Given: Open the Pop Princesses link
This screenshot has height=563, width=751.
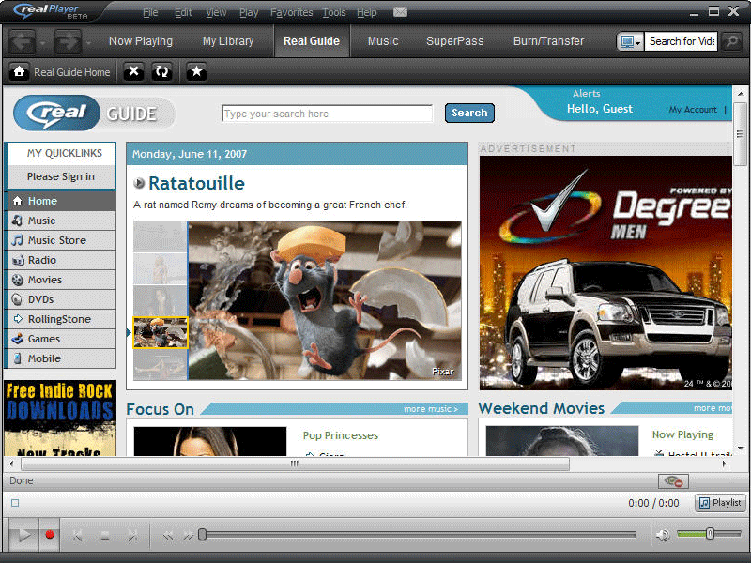Looking at the screenshot, I should tap(341, 435).
